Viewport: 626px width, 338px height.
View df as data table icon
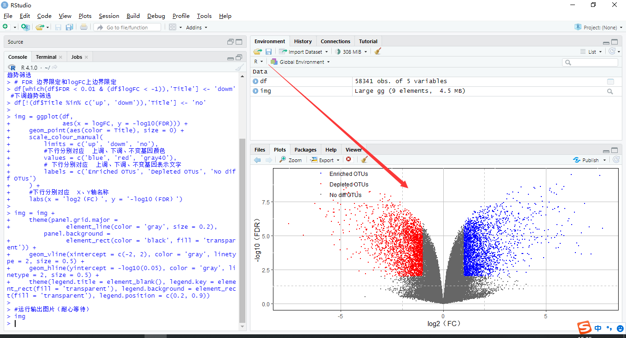point(610,81)
